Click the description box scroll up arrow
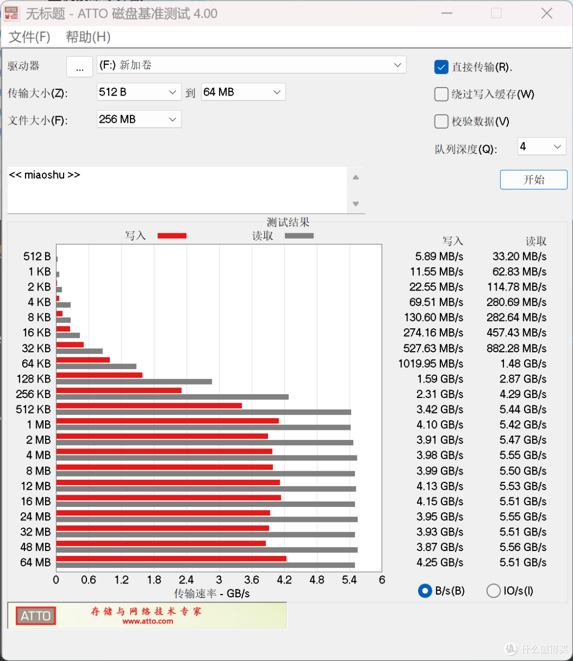Viewport: 573px width, 661px height. [x=356, y=177]
